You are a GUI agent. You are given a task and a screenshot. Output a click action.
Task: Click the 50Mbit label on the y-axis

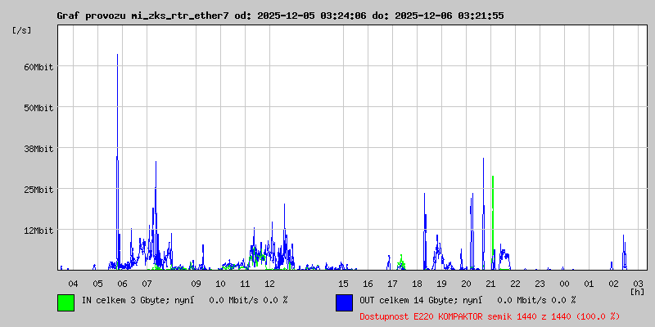pos(38,108)
